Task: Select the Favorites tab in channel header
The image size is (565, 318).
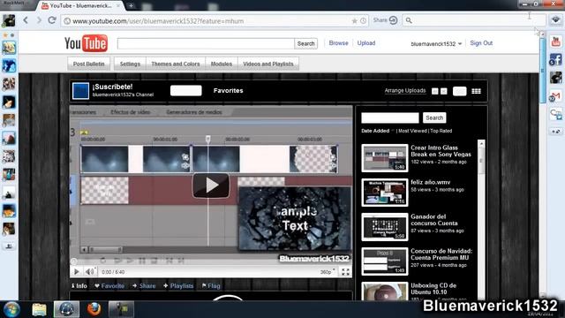Action: 228,90
